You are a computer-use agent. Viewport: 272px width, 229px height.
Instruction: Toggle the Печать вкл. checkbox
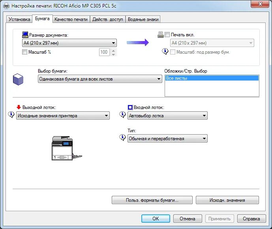[x=167, y=34]
